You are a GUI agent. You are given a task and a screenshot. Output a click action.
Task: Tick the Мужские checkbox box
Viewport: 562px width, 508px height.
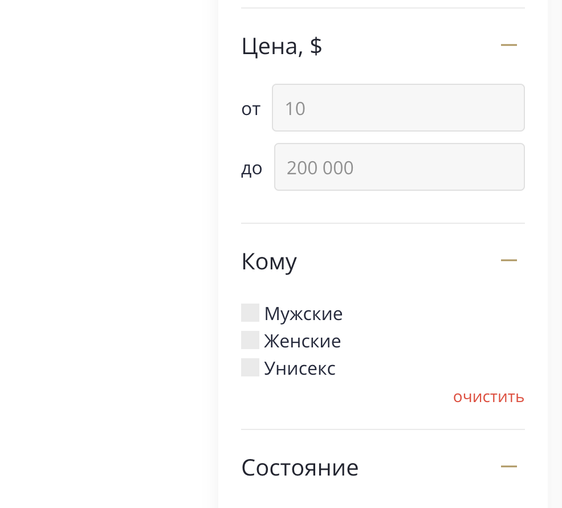point(250,313)
